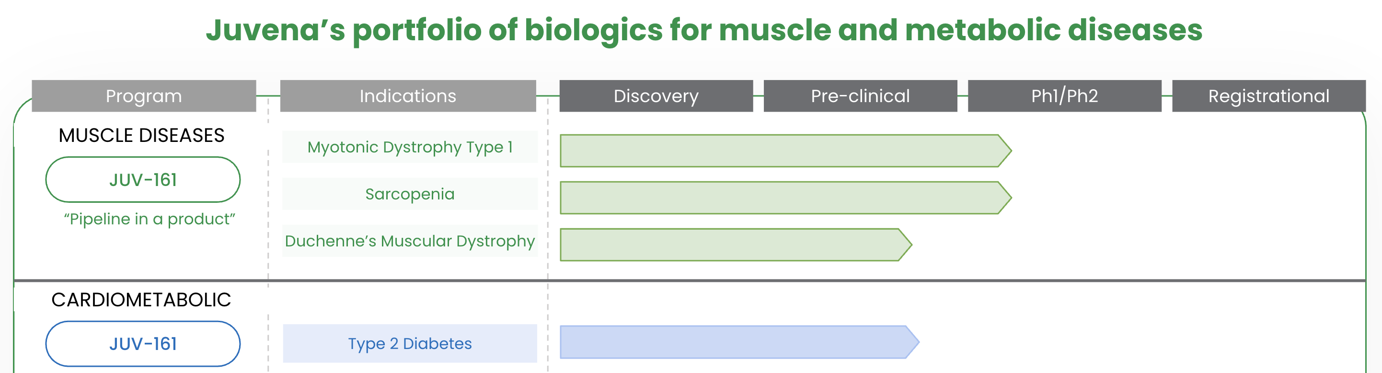The height and width of the screenshot is (373, 1382).
Task: Select the Sarcopenia indication label
Action: (410, 194)
